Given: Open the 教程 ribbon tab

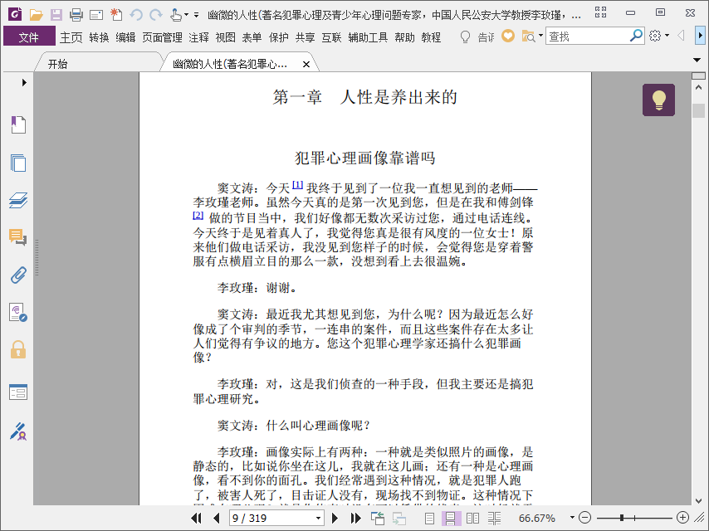Looking at the screenshot, I should click(431, 37).
